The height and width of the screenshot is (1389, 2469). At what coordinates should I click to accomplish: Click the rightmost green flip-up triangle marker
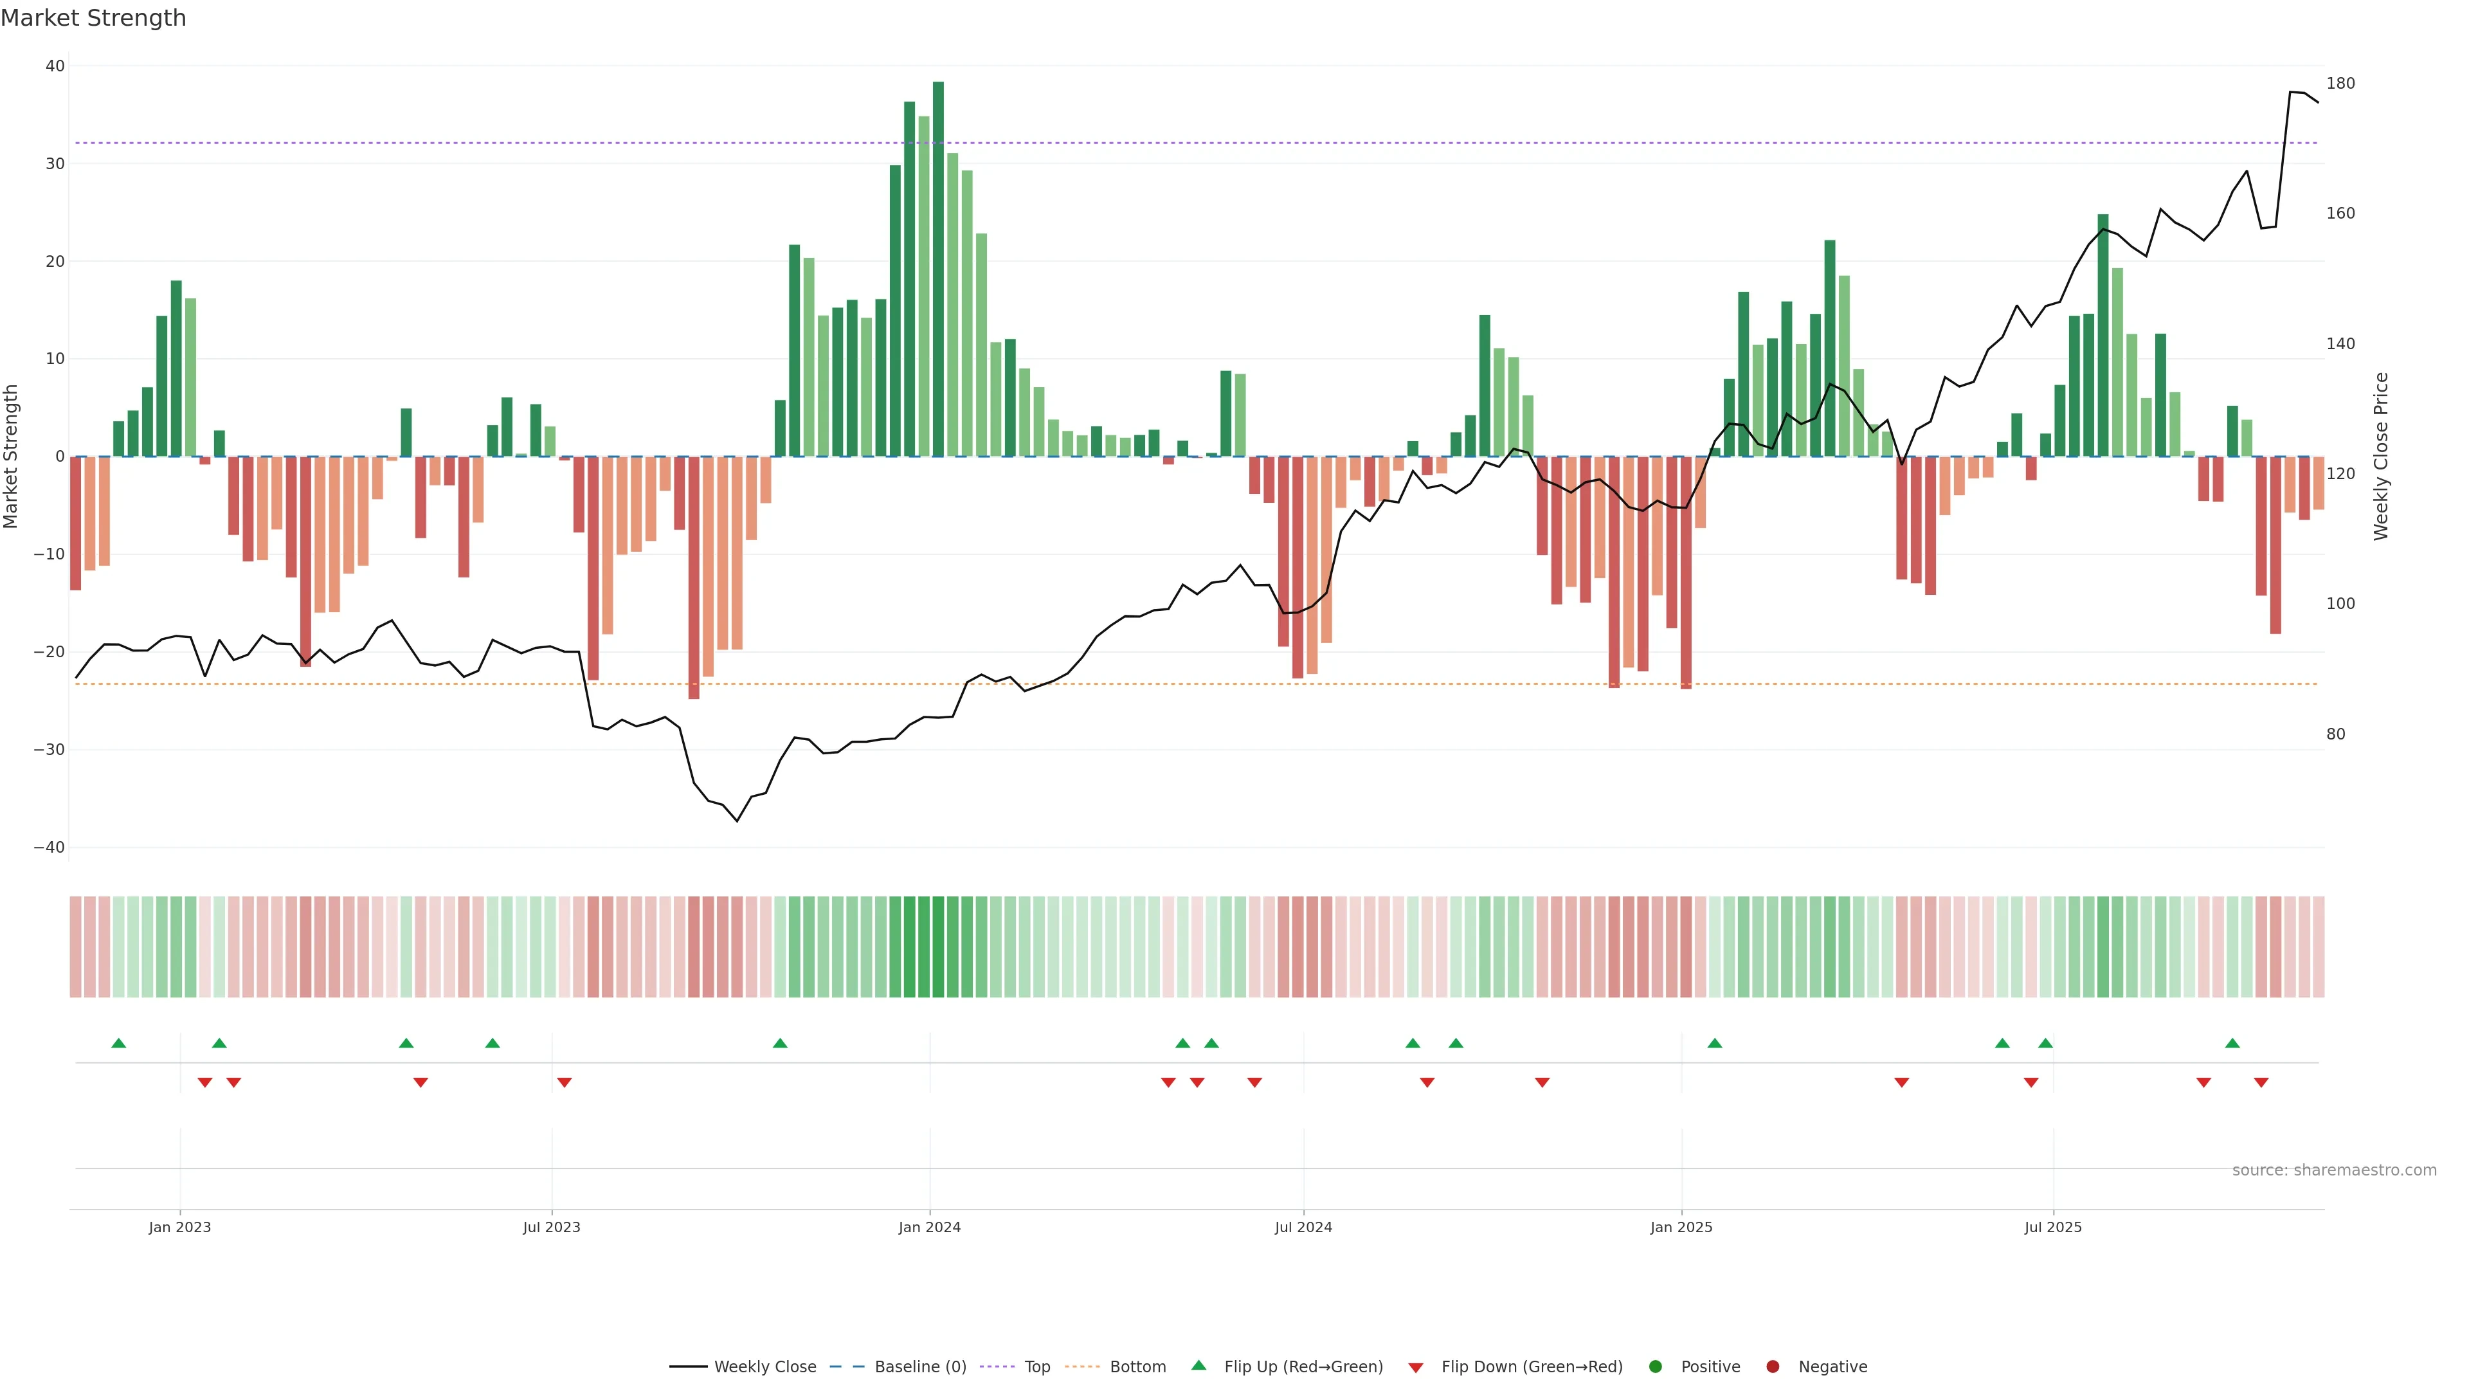pyautogui.click(x=2232, y=1043)
